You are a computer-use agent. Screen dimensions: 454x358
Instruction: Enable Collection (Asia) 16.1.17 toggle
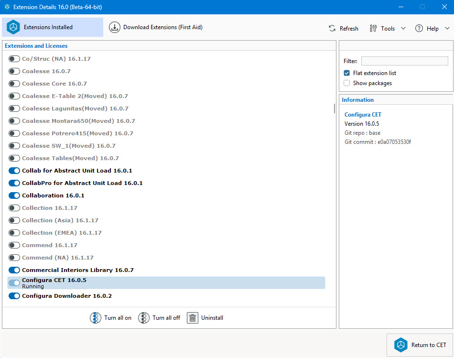click(x=14, y=221)
